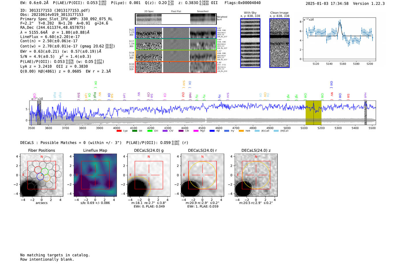Click the 'Row intentionally blank.' text
This screenshot has width=405, height=275.
pyautogui.click(x=47, y=259)
